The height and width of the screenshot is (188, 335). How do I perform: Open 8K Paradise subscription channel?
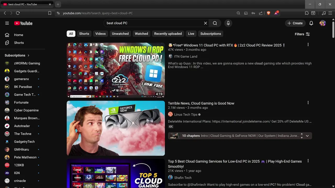pyautogui.click(x=23, y=87)
